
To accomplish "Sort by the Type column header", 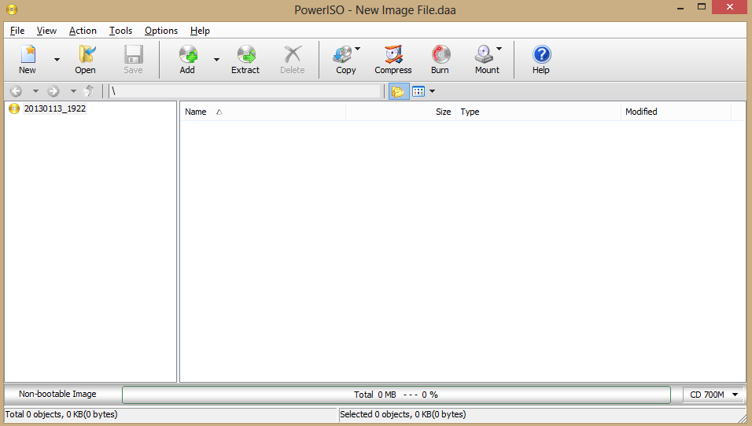I will pyautogui.click(x=538, y=112).
